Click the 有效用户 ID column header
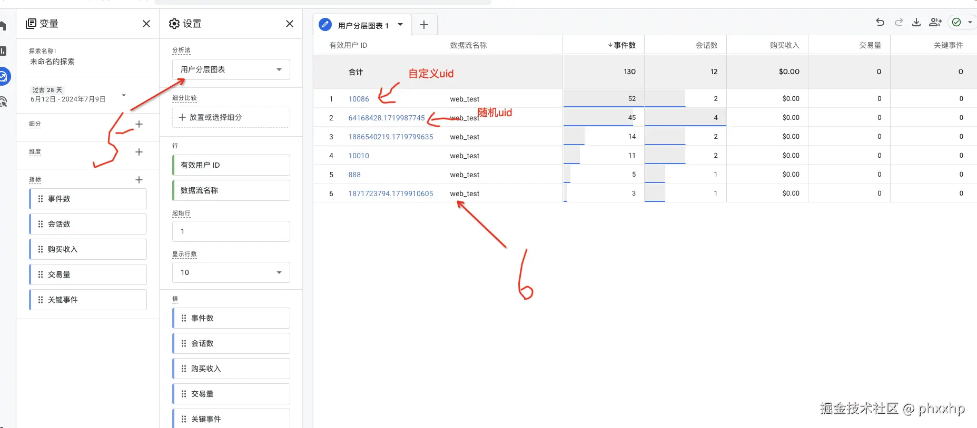The height and width of the screenshot is (428, 977). (348, 45)
